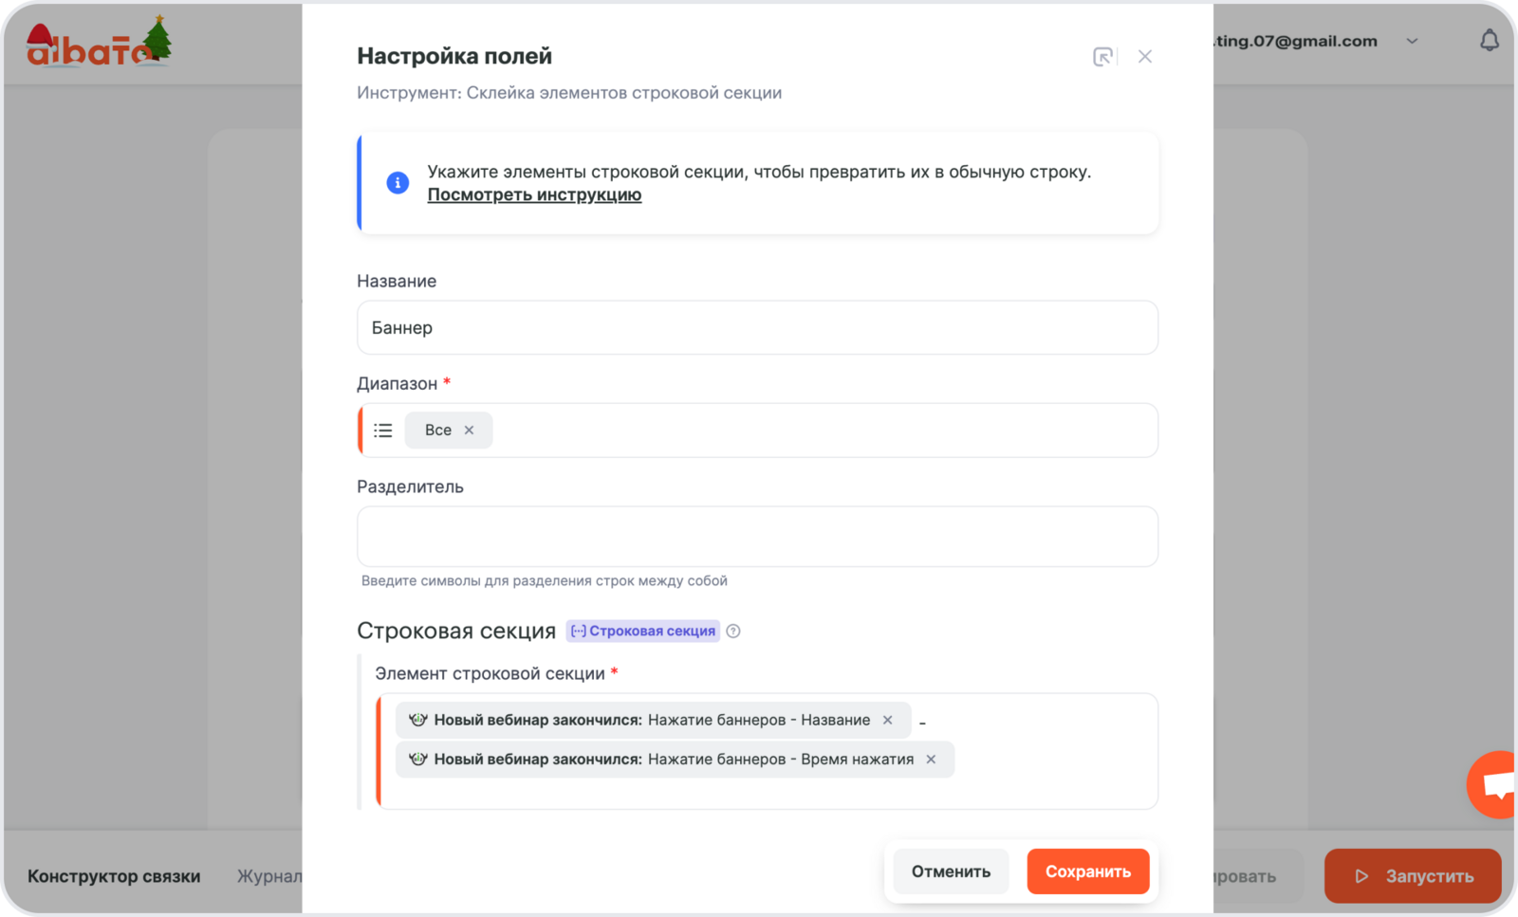Switch to the Журнал tab
This screenshot has height=917, width=1518.
tap(269, 876)
